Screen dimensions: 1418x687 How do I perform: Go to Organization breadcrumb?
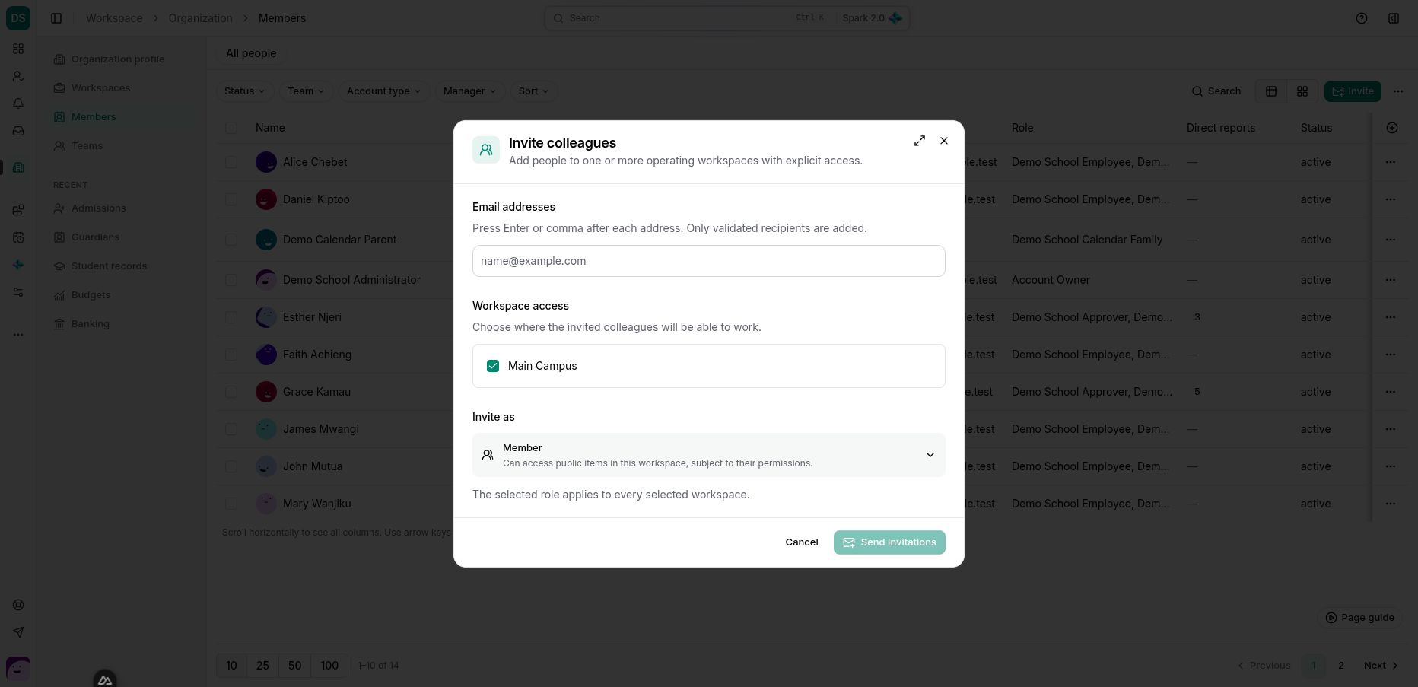click(x=201, y=18)
